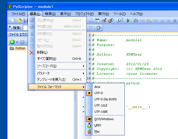The image size is (178, 139).
Task: Expand the パラメータ submenu
Action: 57,73
